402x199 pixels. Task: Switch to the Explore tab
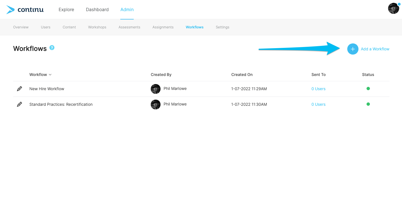coord(66,9)
